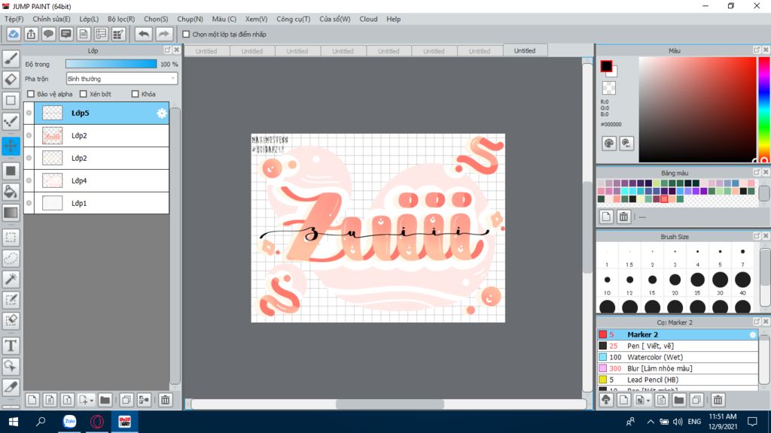Select the Eraser tool

[11, 79]
